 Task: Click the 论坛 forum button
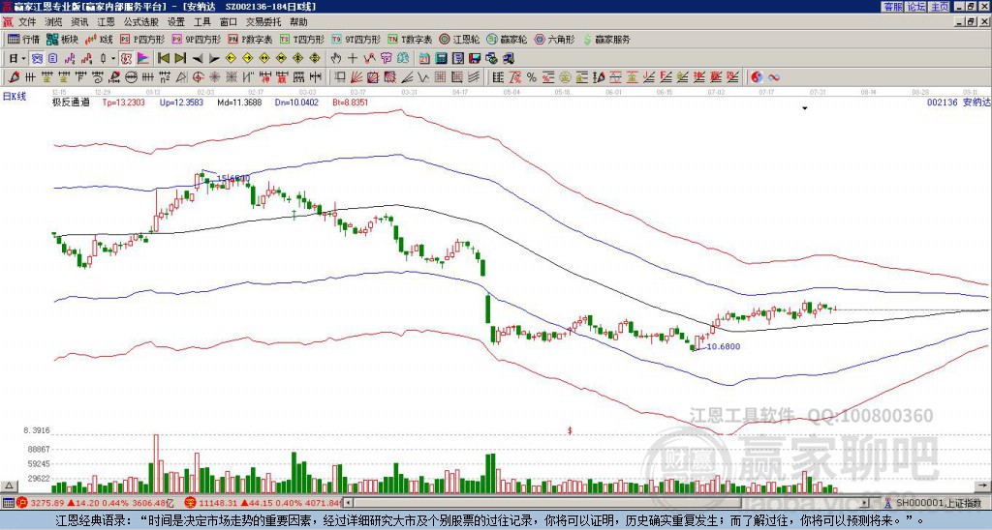click(915, 7)
